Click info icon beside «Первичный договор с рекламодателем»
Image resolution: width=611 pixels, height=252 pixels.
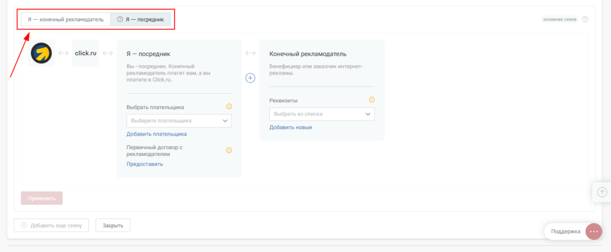point(229,150)
